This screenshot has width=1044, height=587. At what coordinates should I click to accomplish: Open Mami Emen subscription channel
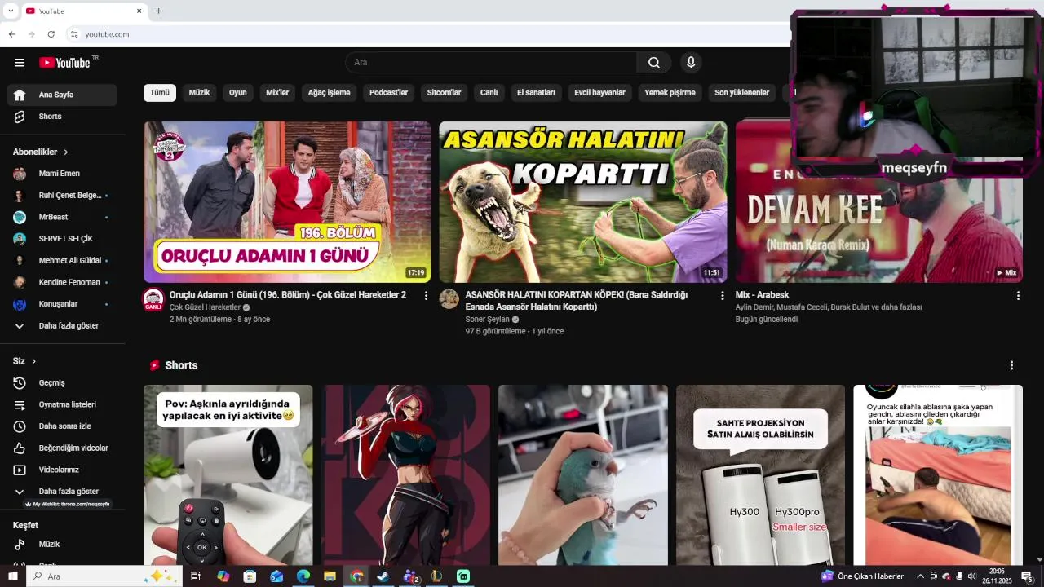62,174
